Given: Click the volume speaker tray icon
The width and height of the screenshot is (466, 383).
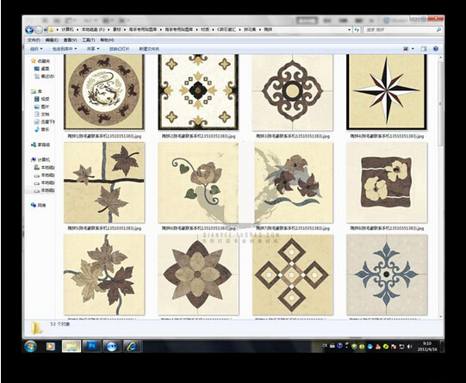Looking at the screenshot, I should tap(410, 346).
